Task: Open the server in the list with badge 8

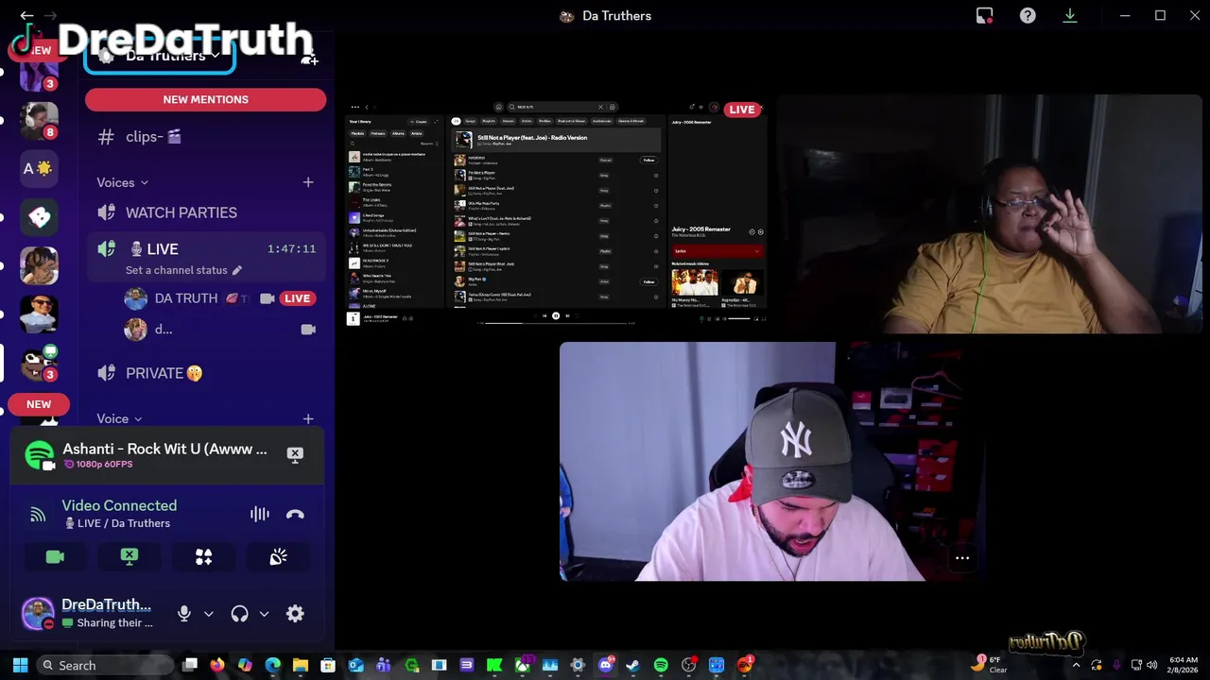Action: (39, 120)
